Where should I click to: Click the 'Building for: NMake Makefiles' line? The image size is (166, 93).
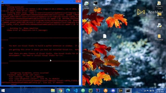[x=23, y=28]
